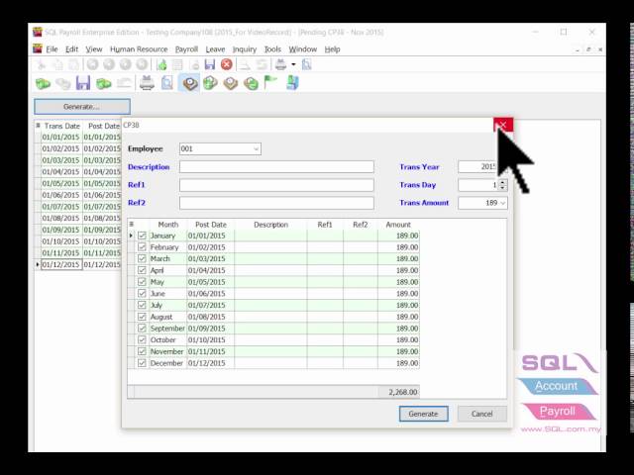Uncheck the January row checkbox
The height and width of the screenshot is (475, 634).
pyautogui.click(x=142, y=236)
